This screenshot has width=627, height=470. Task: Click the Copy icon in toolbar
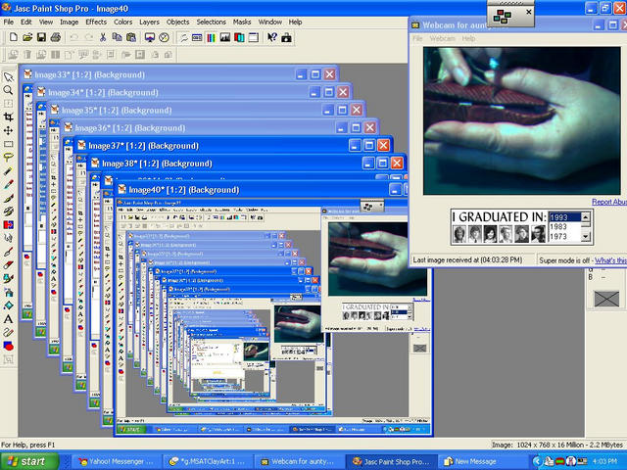[117, 37]
